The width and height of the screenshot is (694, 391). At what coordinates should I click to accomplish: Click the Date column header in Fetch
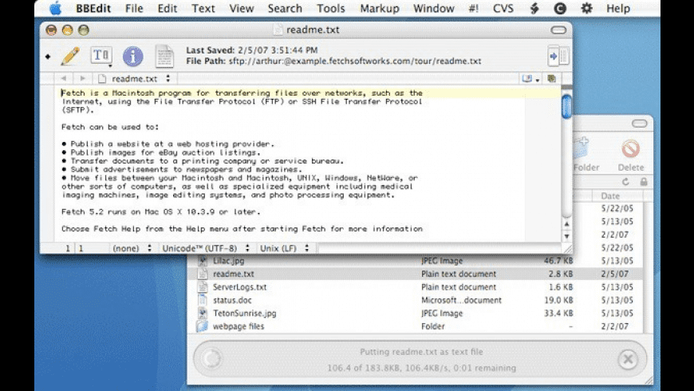tap(618, 195)
